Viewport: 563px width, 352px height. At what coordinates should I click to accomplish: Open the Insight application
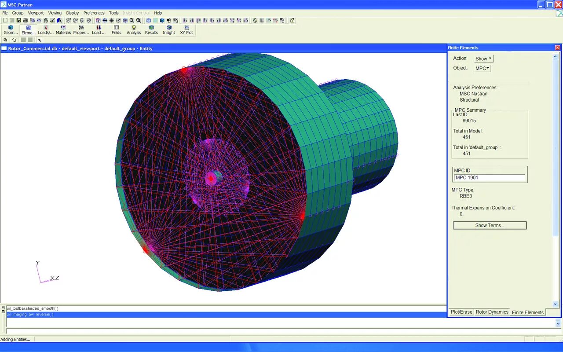click(x=169, y=30)
